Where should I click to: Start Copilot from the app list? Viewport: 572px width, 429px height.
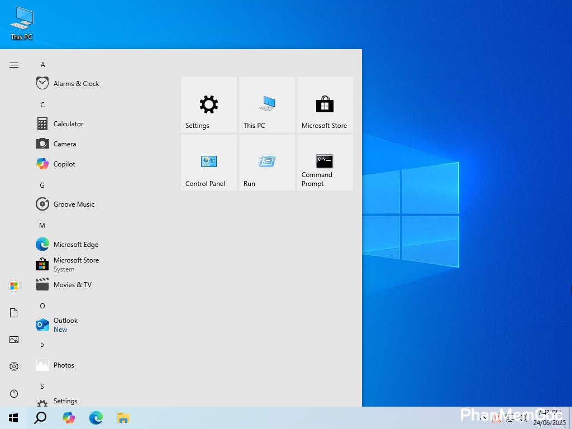[x=64, y=164]
